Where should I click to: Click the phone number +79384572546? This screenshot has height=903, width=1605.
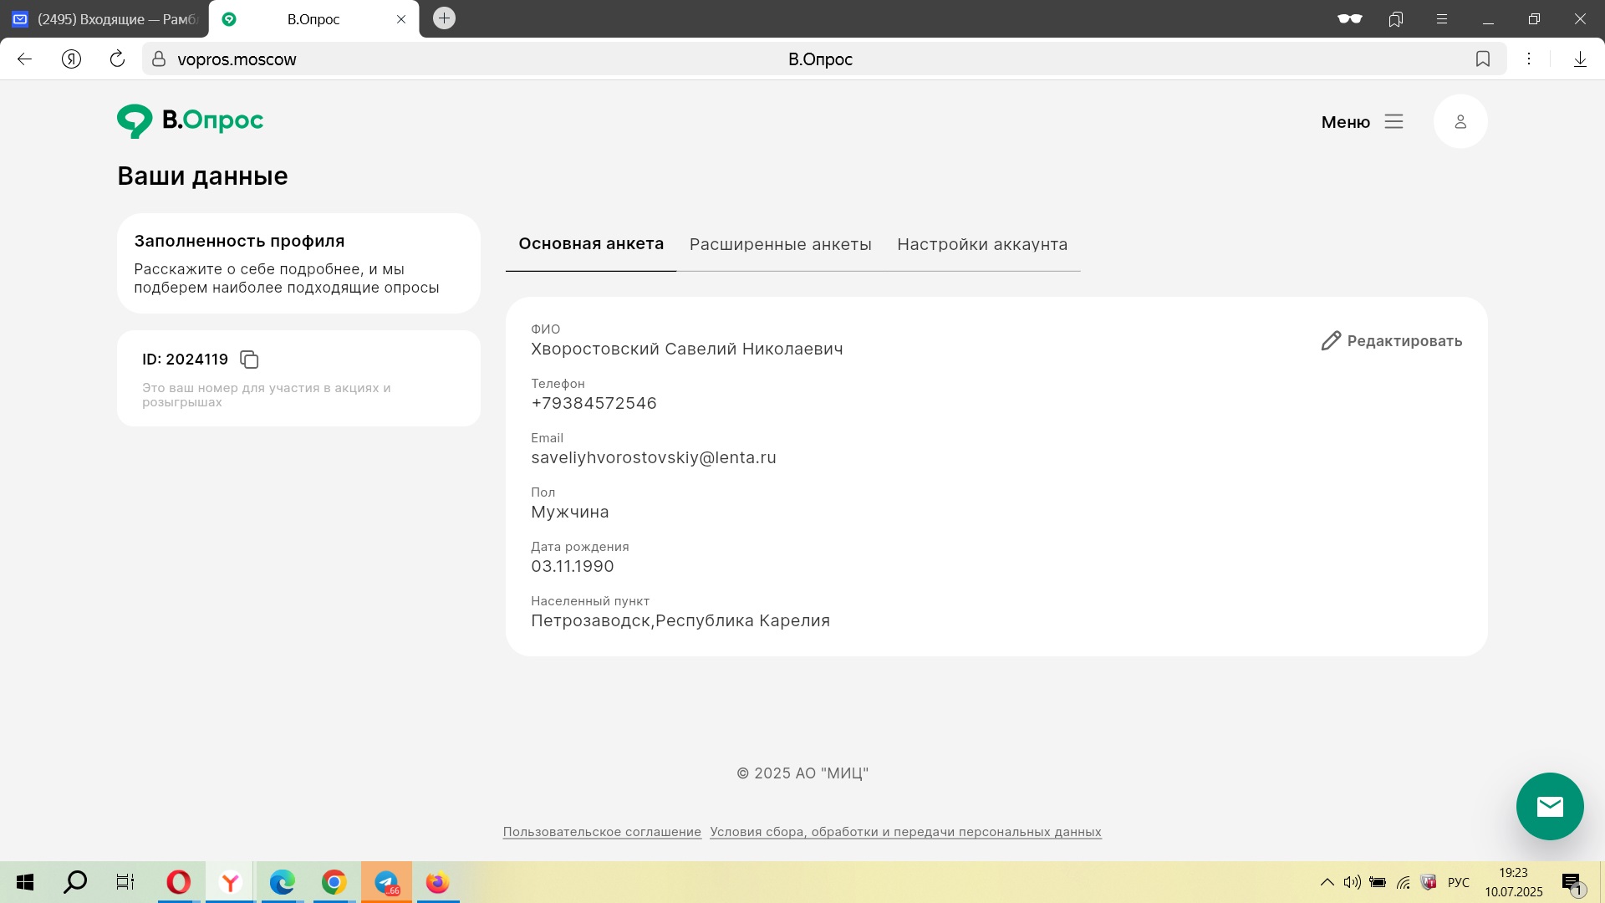[x=594, y=404]
